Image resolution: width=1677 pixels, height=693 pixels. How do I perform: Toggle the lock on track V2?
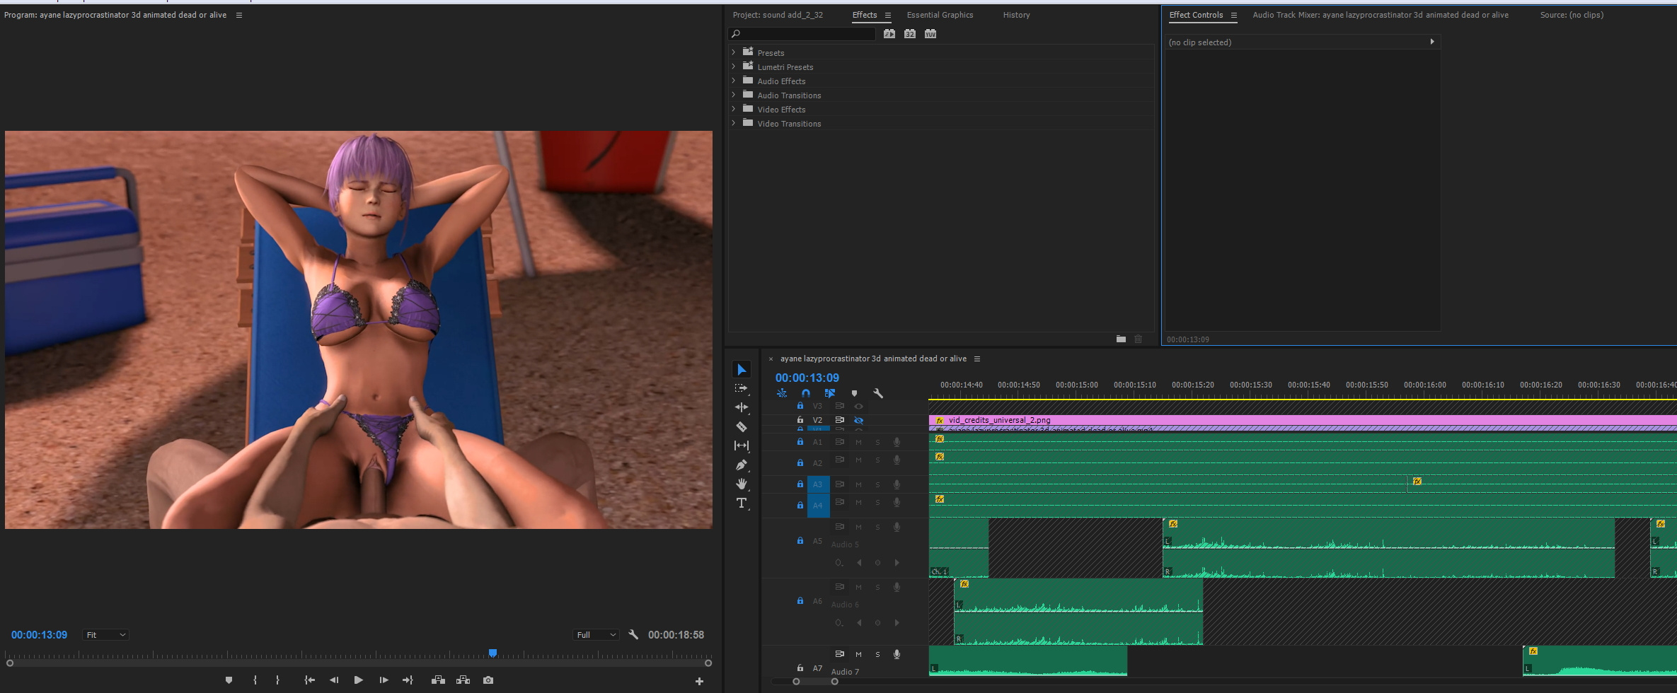(x=800, y=420)
